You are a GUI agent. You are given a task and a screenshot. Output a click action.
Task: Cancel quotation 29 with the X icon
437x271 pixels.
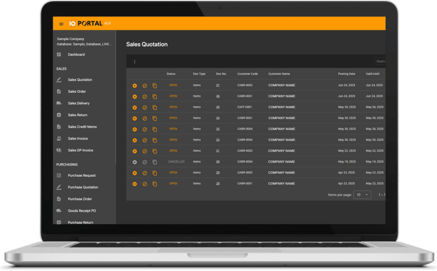(x=135, y=173)
